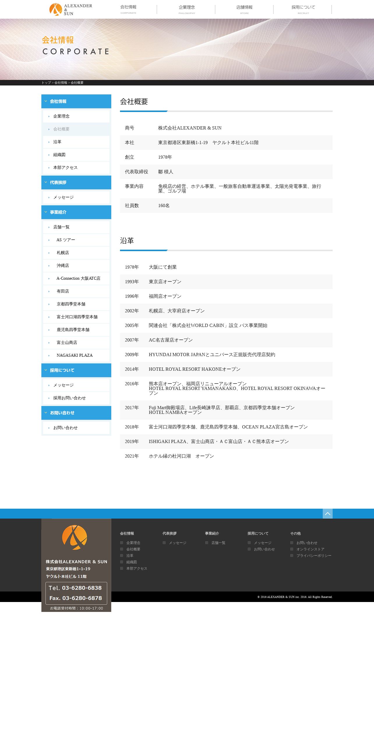The width and height of the screenshot is (374, 749).
Task: Click footer メッセージ under 代表挨拶
Action: click(x=177, y=543)
